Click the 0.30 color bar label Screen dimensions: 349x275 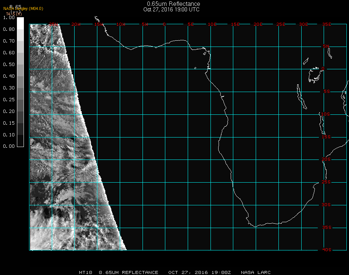(x=9, y=88)
